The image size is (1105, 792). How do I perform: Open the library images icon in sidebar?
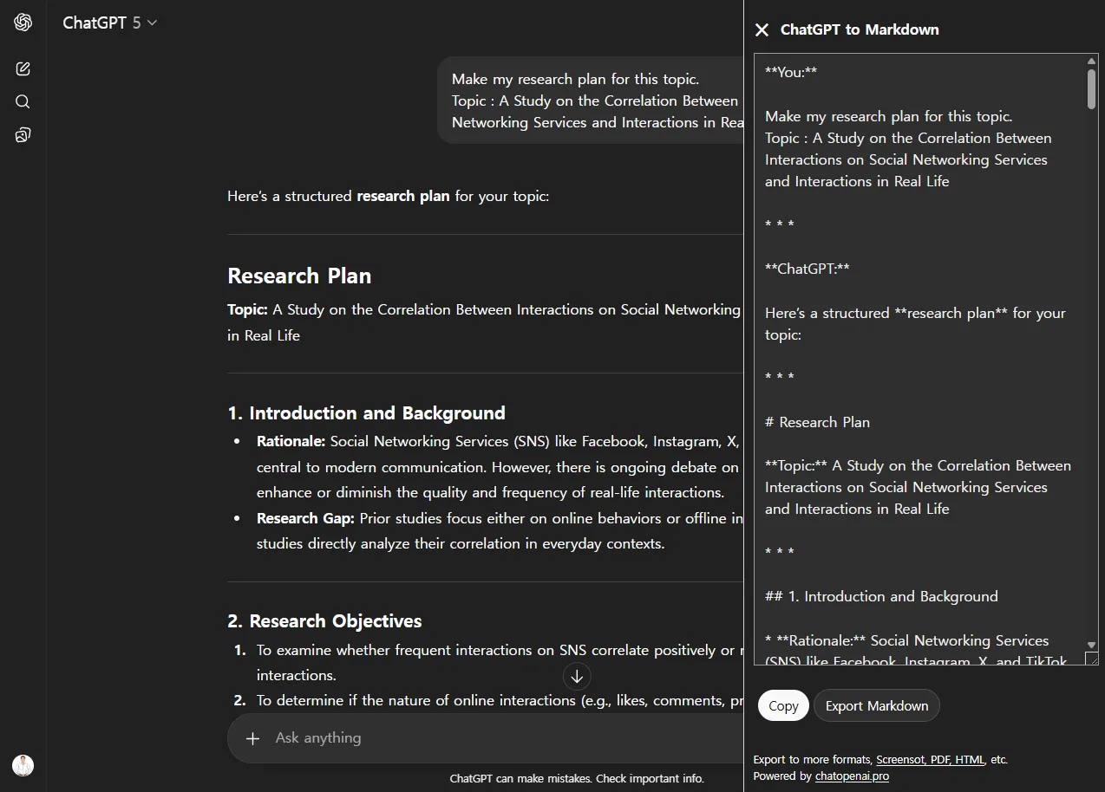click(x=23, y=135)
